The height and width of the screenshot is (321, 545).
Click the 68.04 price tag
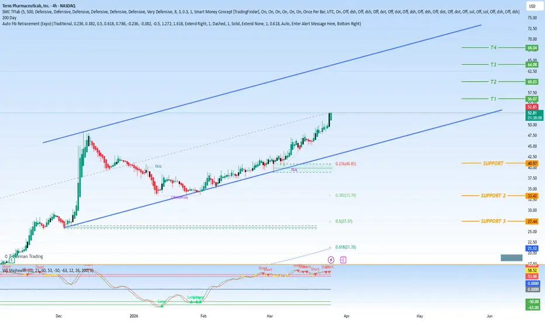[x=532, y=48]
